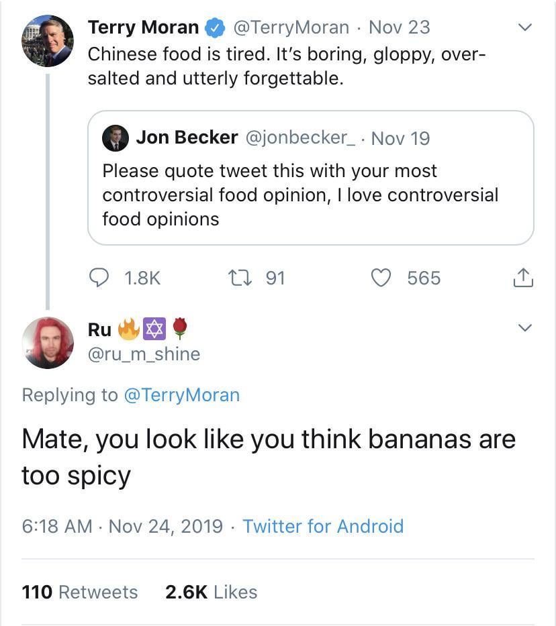Open chevron menu on Ru's reply

click(x=525, y=327)
